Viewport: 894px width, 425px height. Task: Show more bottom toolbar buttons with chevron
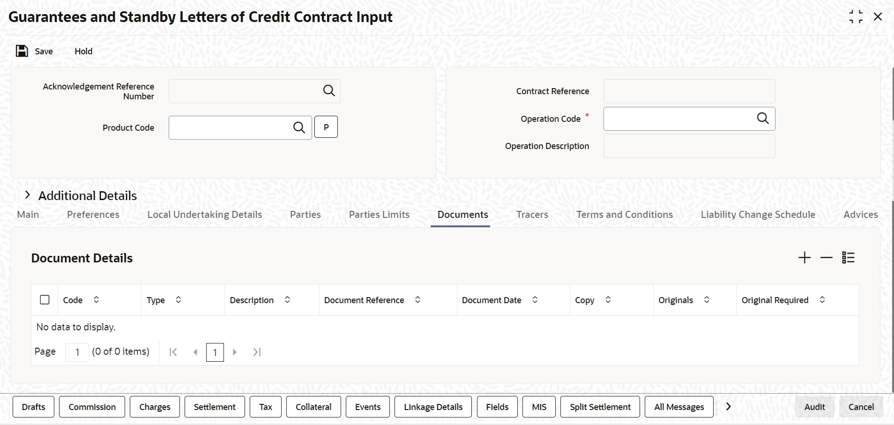pyautogui.click(x=729, y=407)
